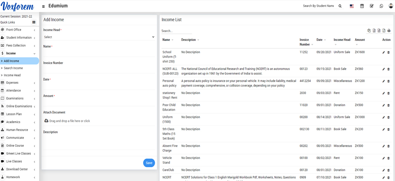Edit the School Uniform income entry

click(384, 52)
